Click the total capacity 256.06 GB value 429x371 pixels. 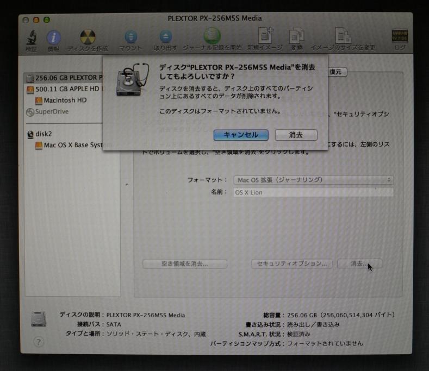pyautogui.click(x=340, y=315)
